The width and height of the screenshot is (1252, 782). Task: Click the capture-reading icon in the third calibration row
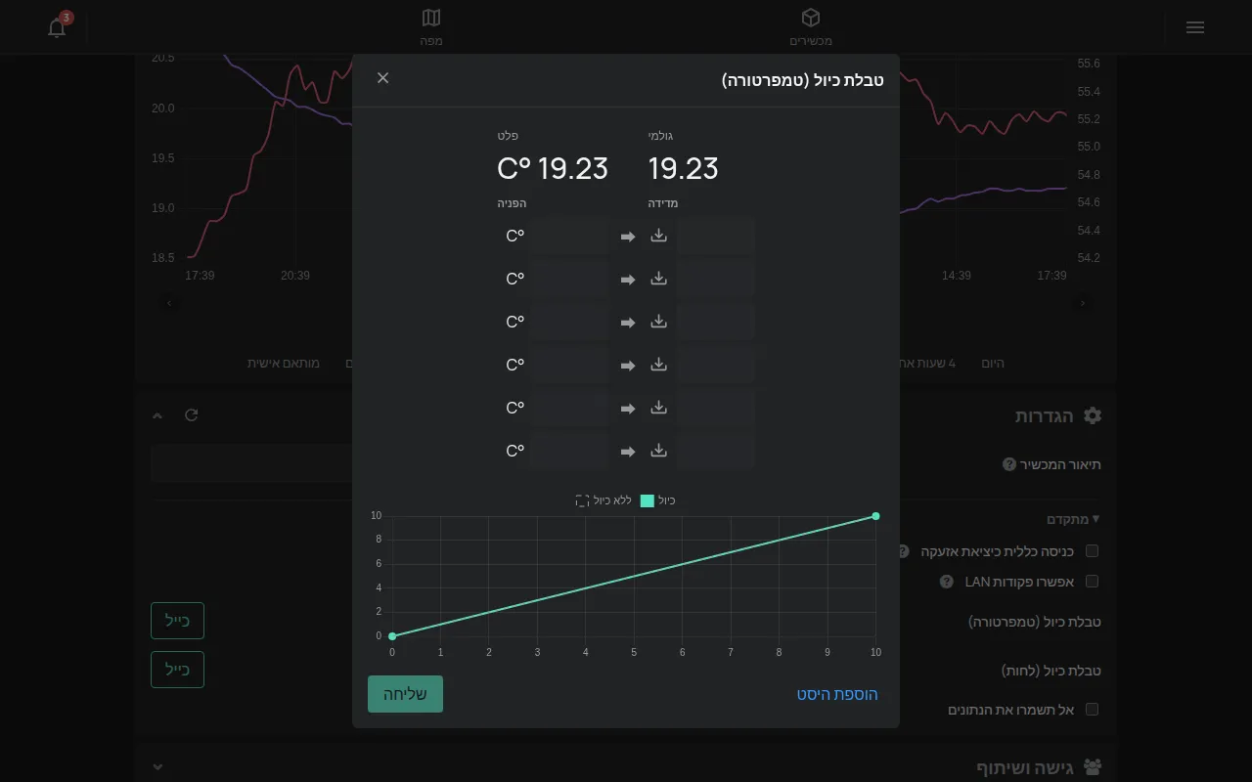pos(659,322)
